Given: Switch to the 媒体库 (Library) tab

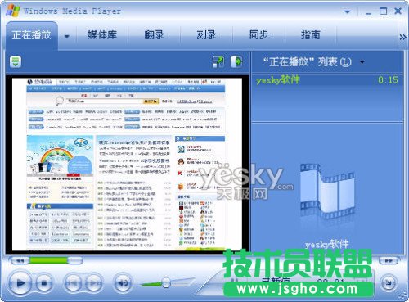Looking at the screenshot, I should [102, 35].
